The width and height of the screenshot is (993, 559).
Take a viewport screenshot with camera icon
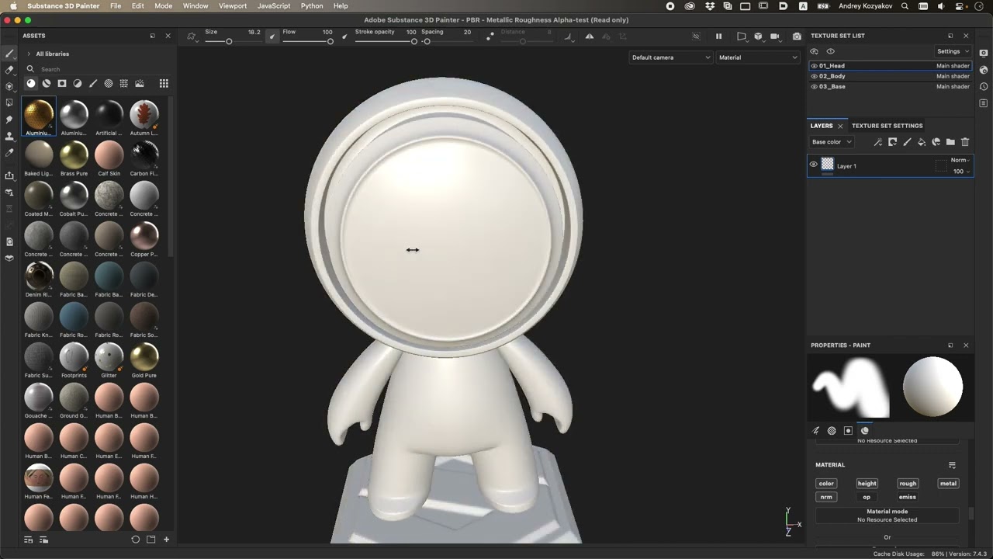[x=797, y=36]
